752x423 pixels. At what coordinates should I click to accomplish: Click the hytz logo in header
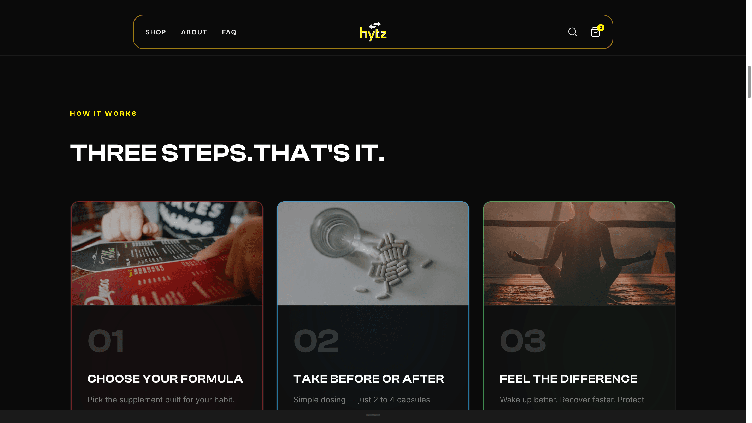pos(373,32)
